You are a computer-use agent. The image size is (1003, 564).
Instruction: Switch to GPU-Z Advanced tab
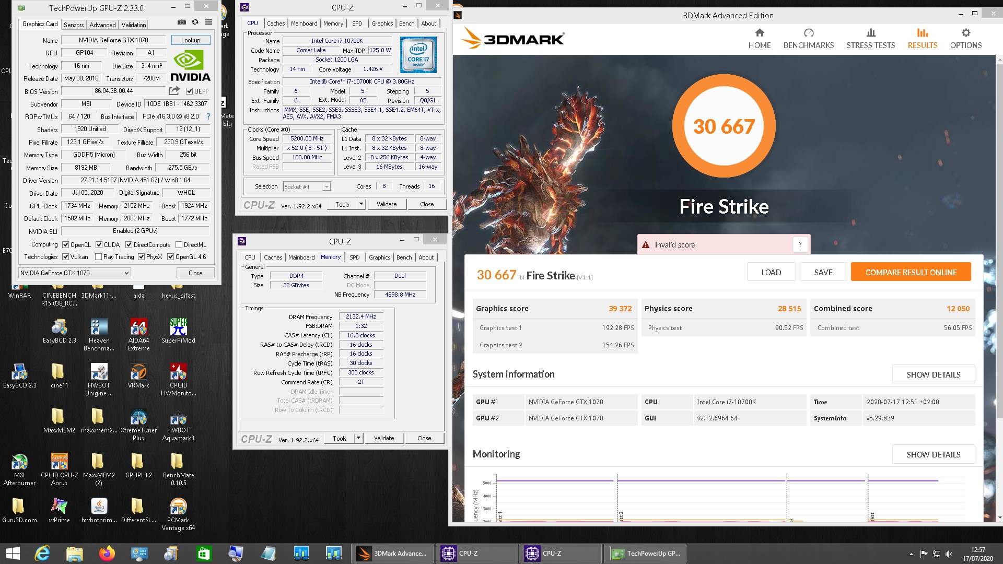point(102,25)
